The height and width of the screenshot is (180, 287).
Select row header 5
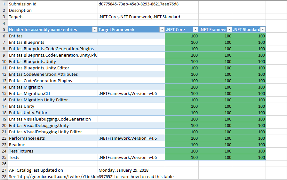[x=4, y=29]
